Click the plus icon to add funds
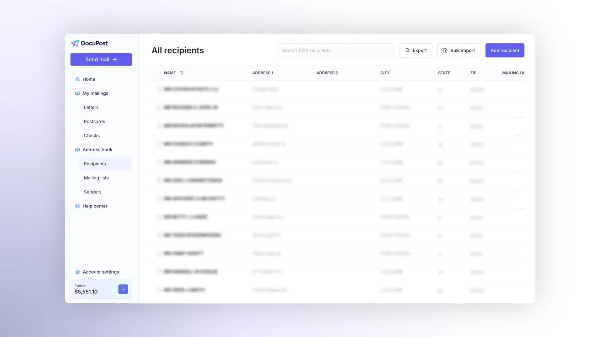600x337 pixels. click(123, 289)
